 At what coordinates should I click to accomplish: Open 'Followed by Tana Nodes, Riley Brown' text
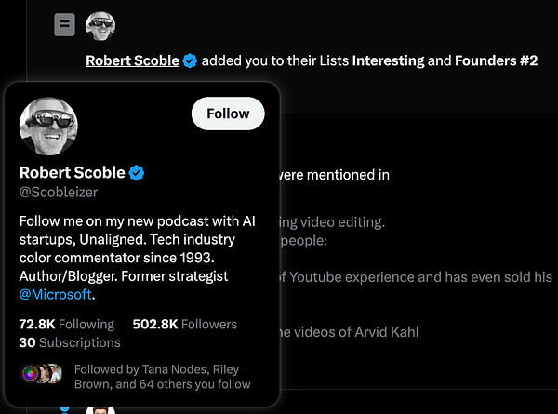[x=162, y=375]
